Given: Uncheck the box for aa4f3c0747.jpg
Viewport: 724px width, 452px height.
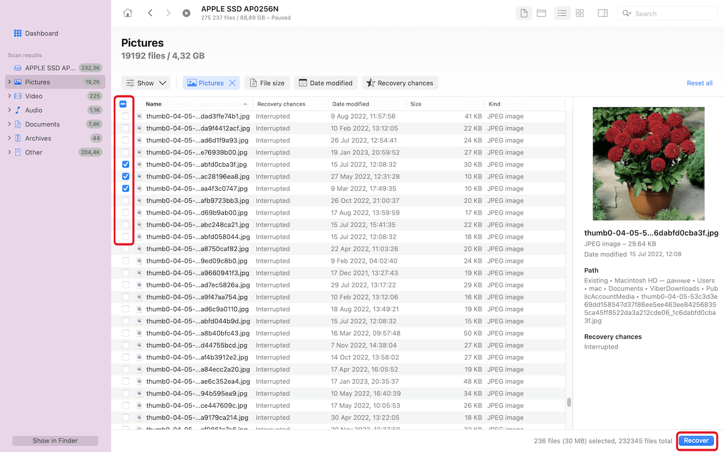Looking at the screenshot, I should tap(126, 189).
